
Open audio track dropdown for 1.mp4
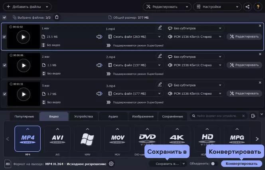(195, 37)
